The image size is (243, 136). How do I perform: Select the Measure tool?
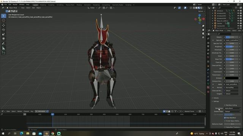[x=3, y=48]
